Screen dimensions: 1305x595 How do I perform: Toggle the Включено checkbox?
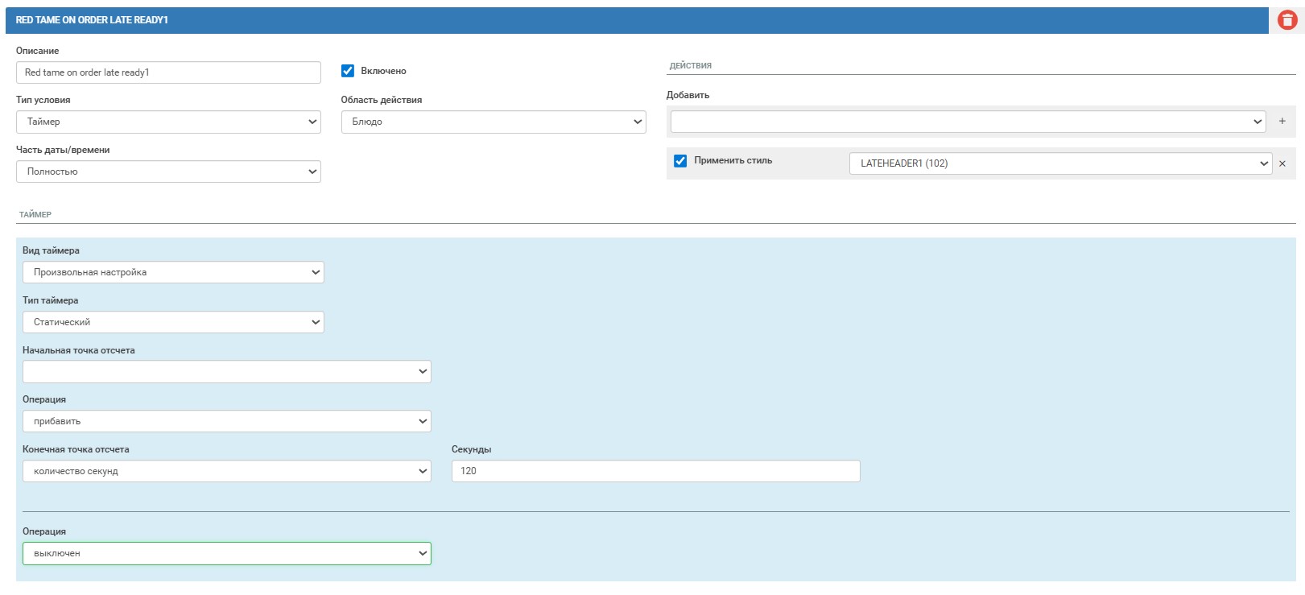pos(348,71)
